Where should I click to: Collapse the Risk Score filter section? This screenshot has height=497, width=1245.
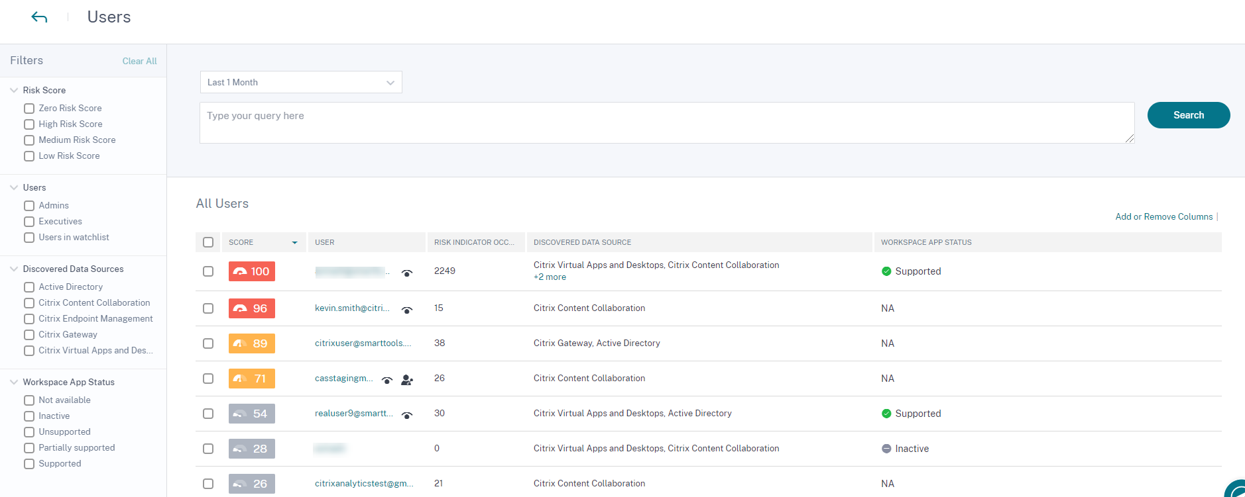point(14,90)
